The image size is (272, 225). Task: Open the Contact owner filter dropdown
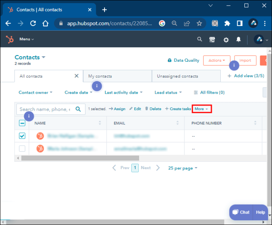tap(35, 92)
